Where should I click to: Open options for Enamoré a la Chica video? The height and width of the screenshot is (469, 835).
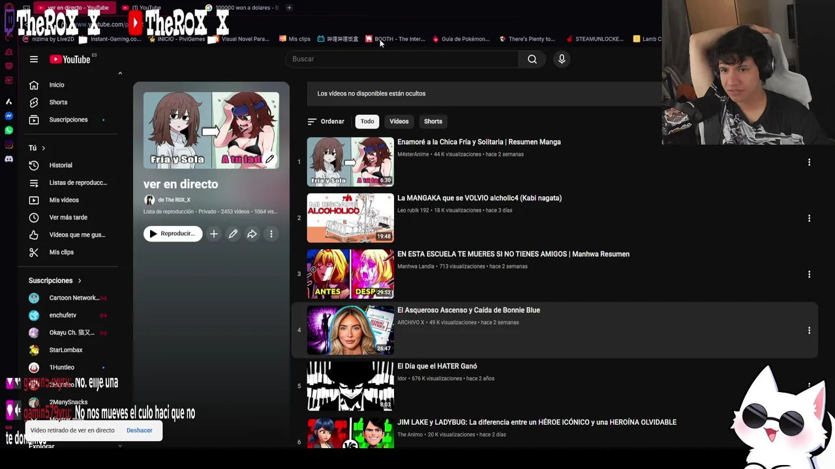809,162
